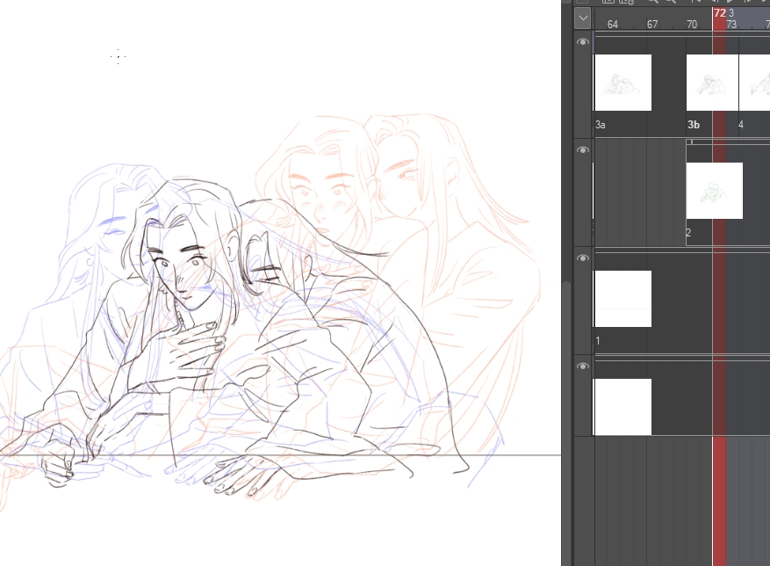The width and height of the screenshot is (770, 566).
Task: Jump to frame 64 on timeline ruler
Action: click(x=612, y=25)
